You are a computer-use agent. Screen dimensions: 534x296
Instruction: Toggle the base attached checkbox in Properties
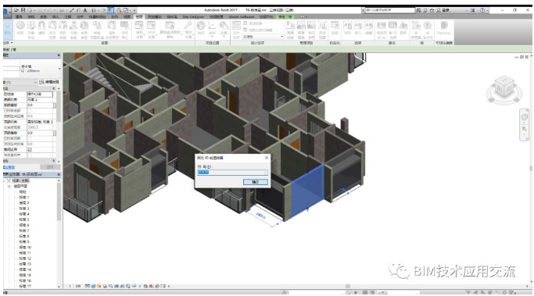(30, 111)
